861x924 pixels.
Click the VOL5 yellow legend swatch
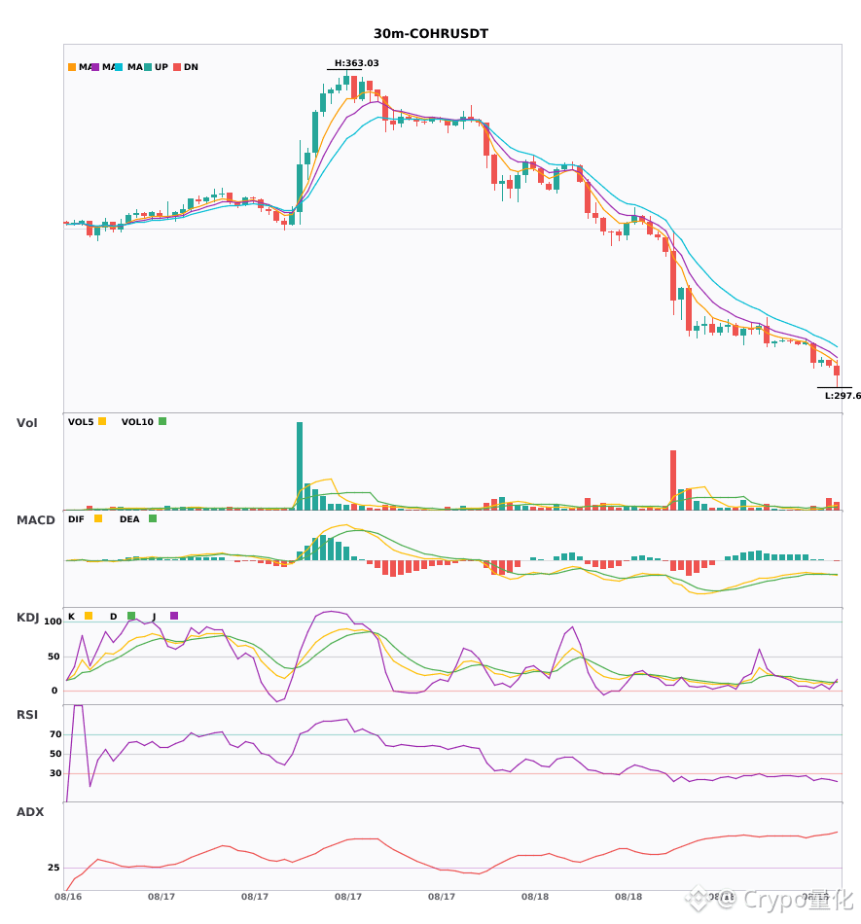coord(102,421)
